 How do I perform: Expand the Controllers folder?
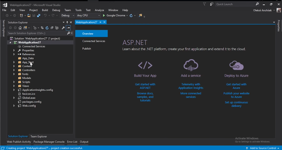point(14,70)
